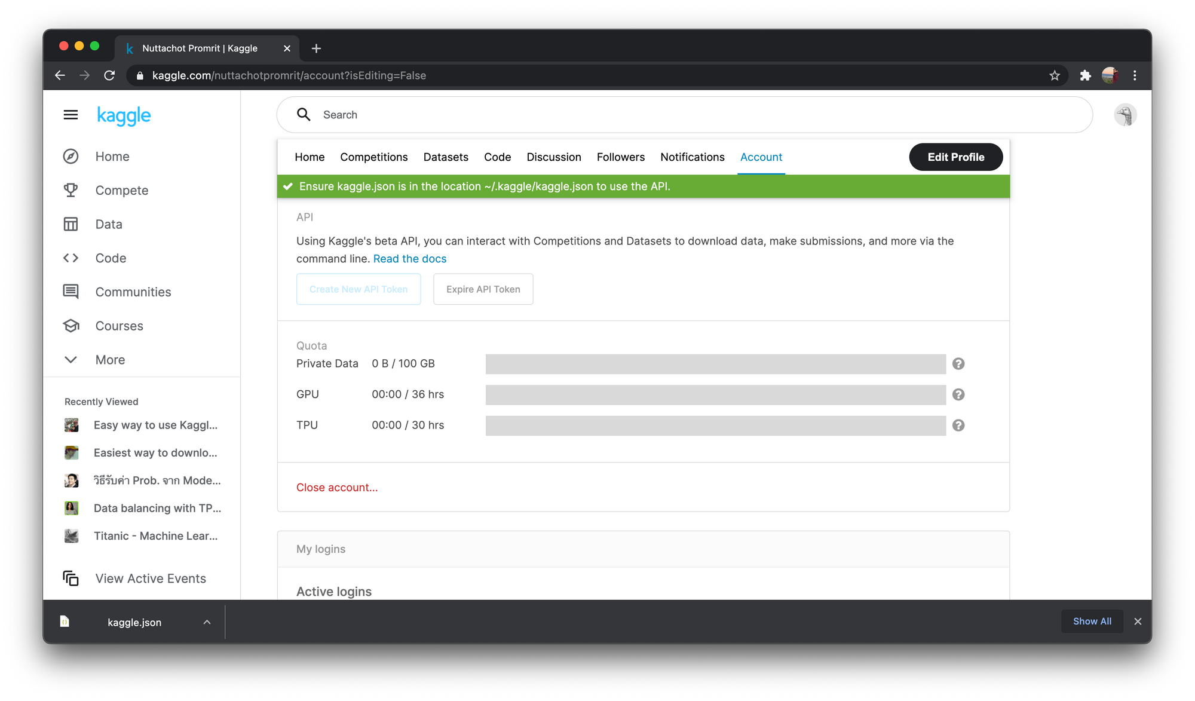Reload the page with refresh icon

click(109, 75)
